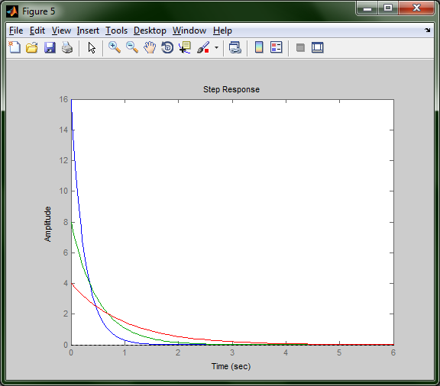The height and width of the screenshot is (386, 440).
Task: Insert Legend from toolbar
Action: tap(276, 47)
